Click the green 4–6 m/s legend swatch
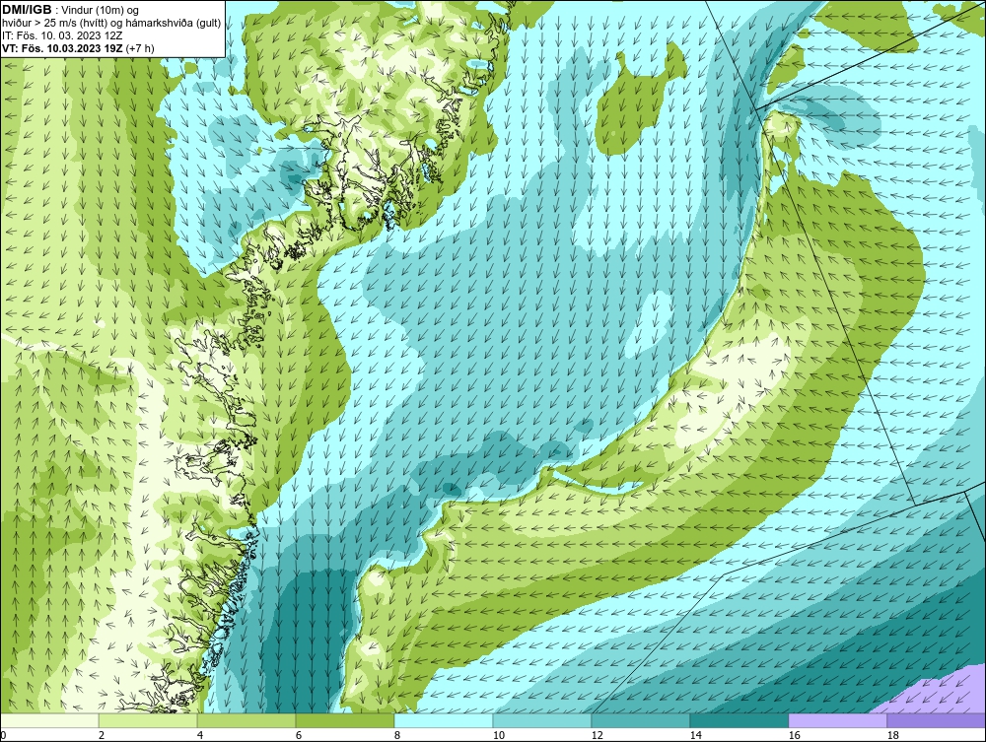This screenshot has width=986, height=742. pyautogui.click(x=246, y=720)
